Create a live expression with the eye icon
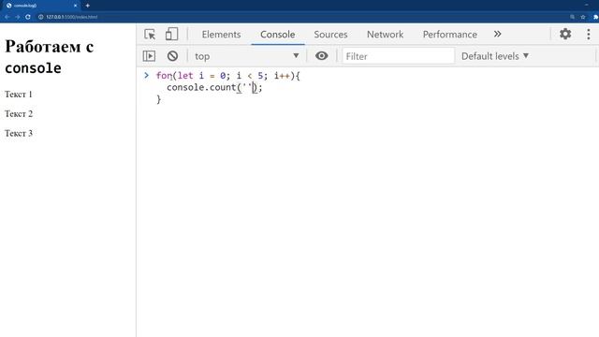599x337 pixels. point(321,56)
